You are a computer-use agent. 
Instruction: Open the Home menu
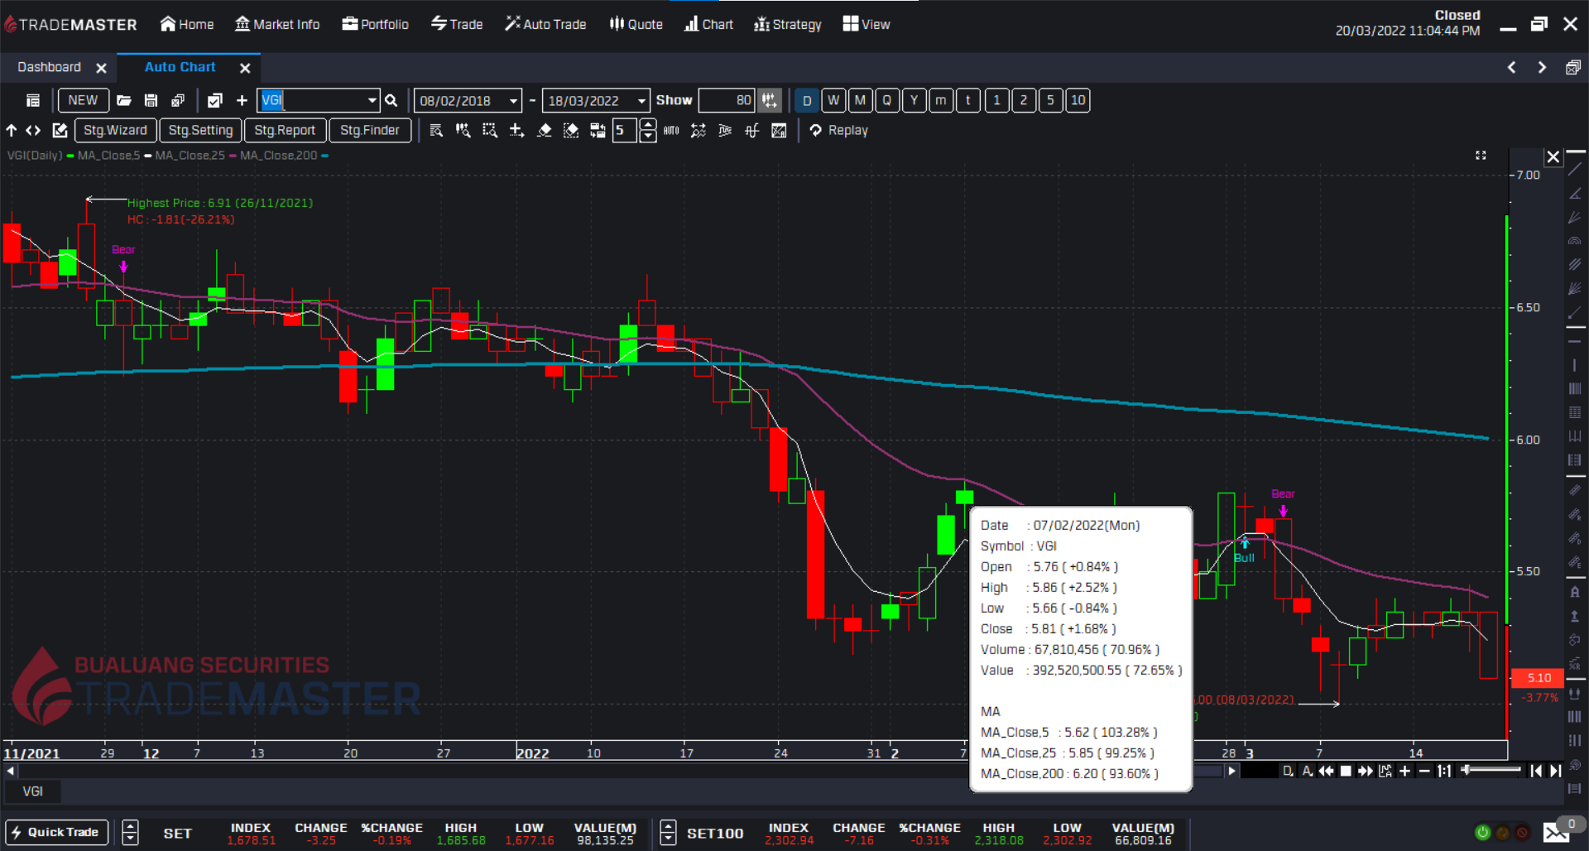coord(187,24)
